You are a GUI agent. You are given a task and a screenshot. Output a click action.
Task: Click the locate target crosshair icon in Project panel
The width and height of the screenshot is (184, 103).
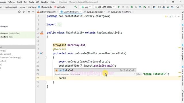(19, 12)
